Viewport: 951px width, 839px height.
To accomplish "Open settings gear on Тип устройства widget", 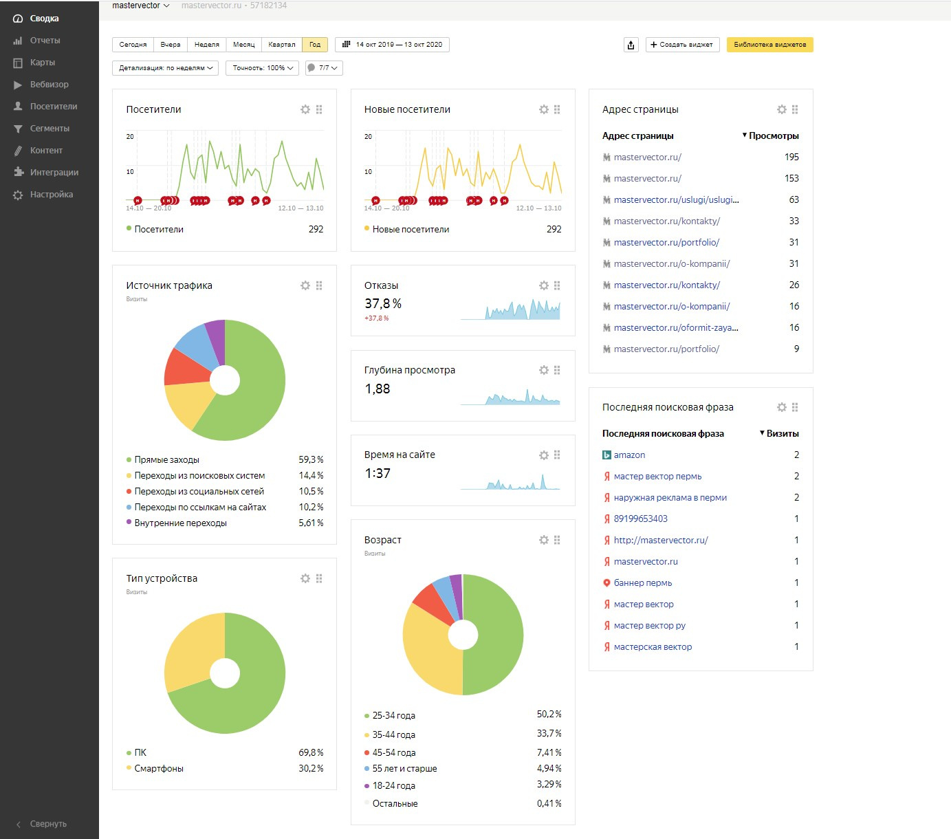I will (305, 578).
